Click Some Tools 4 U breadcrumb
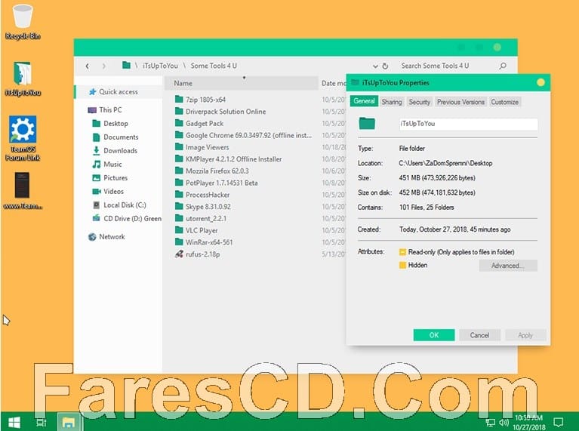The height and width of the screenshot is (431, 579). pyautogui.click(x=214, y=66)
